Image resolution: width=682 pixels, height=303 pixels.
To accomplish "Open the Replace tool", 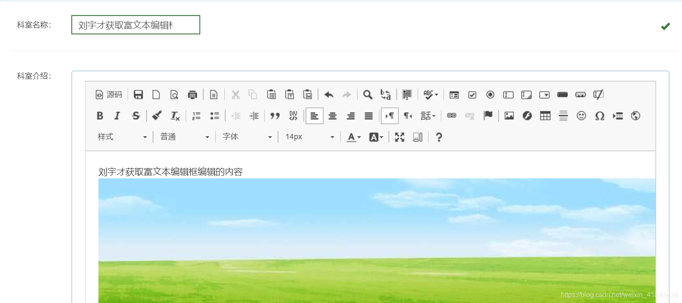I will pos(386,95).
